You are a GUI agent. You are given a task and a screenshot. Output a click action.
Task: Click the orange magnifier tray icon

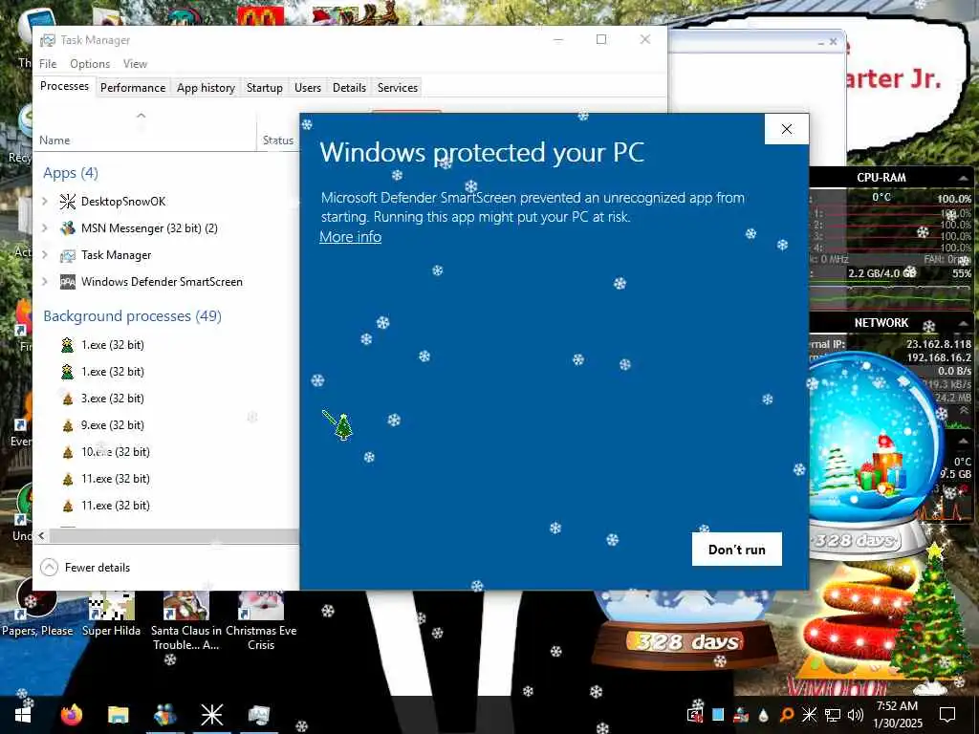(x=786, y=715)
